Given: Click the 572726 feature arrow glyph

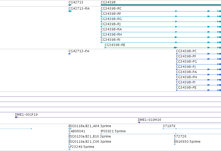Looking at the screenshot, I should tap(175, 139).
